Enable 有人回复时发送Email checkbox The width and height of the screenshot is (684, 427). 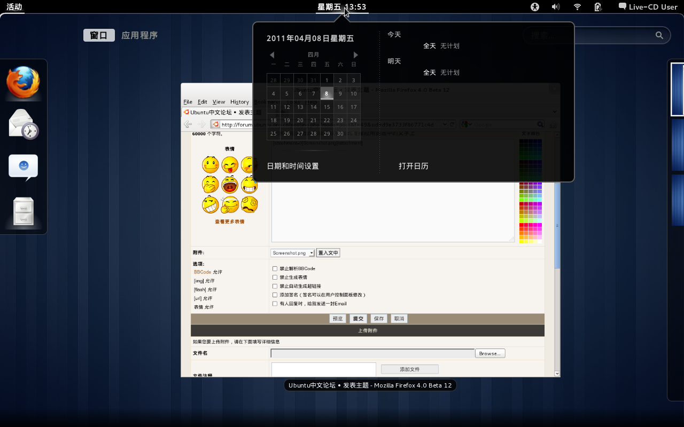click(x=275, y=304)
